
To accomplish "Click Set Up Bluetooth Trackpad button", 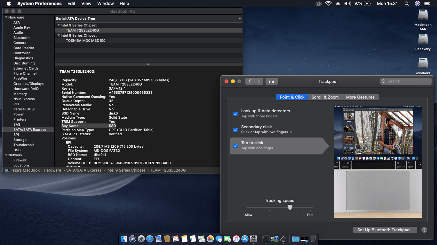I will (385, 230).
